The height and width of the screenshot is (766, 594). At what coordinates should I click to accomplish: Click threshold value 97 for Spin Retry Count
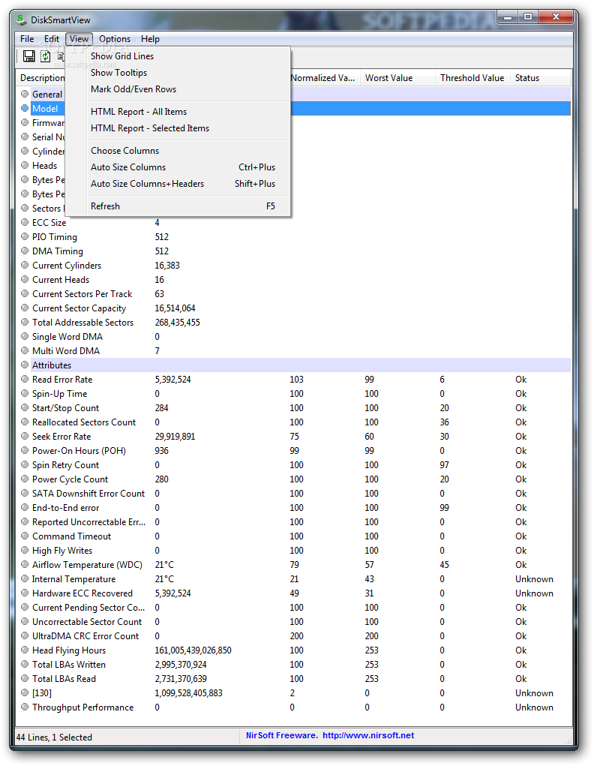click(444, 465)
